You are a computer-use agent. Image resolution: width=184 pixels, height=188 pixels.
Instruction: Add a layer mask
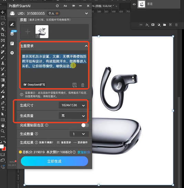153,25
